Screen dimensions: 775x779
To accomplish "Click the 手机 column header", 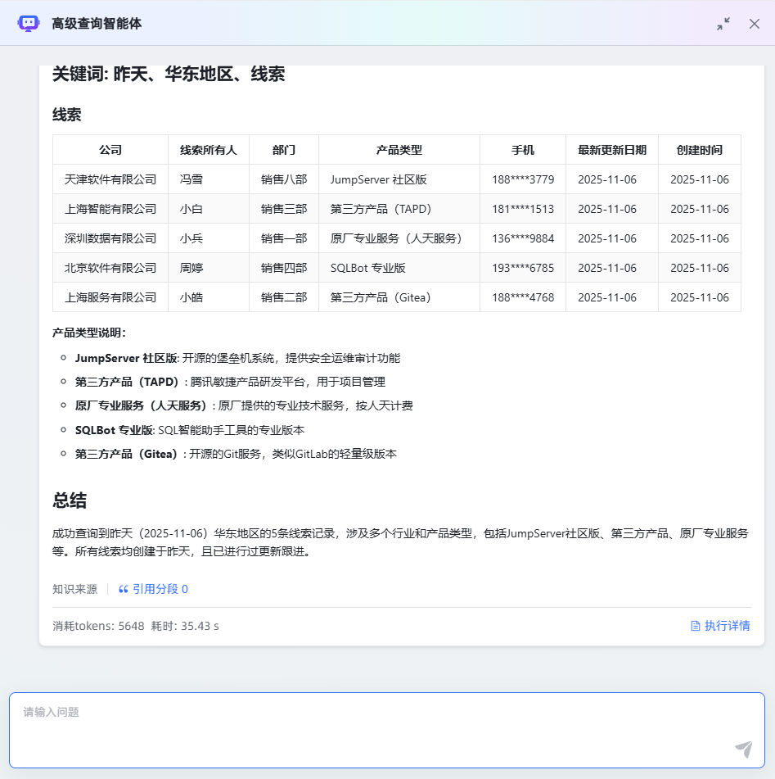I will 523,150.
